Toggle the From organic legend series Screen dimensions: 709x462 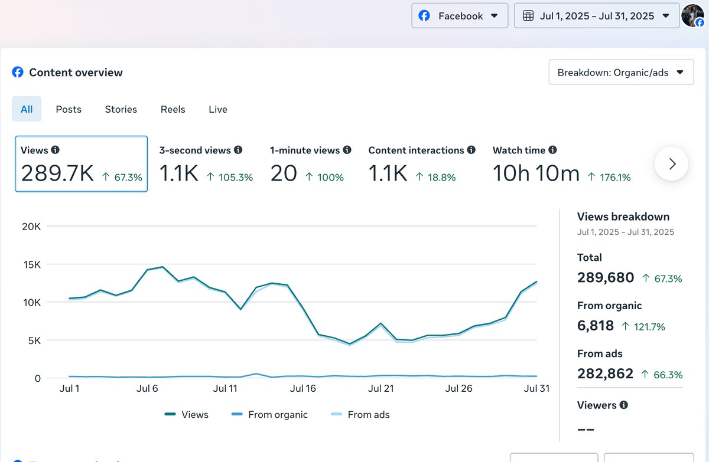[x=269, y=415]
